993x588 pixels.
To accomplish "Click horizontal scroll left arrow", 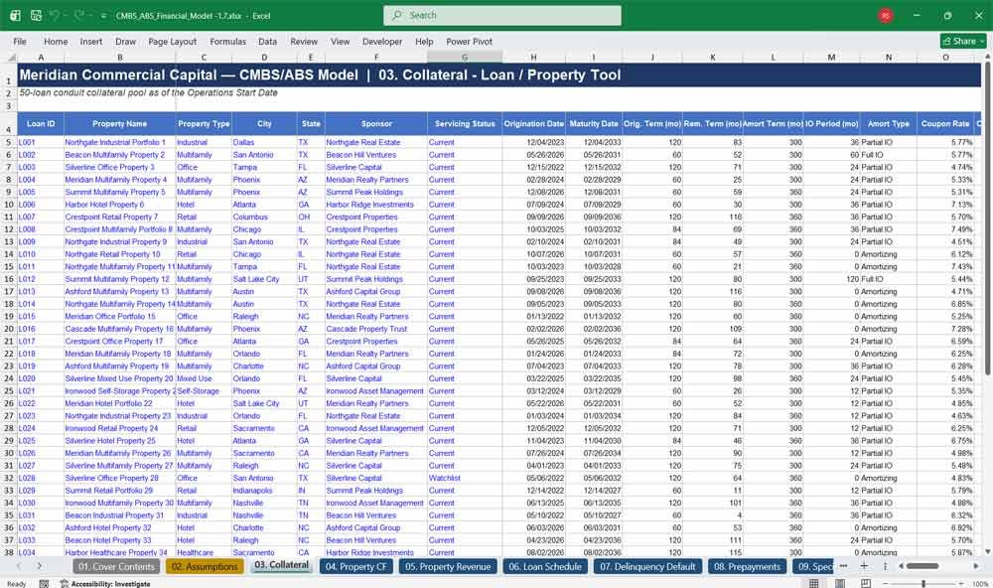I will [901, 566].
